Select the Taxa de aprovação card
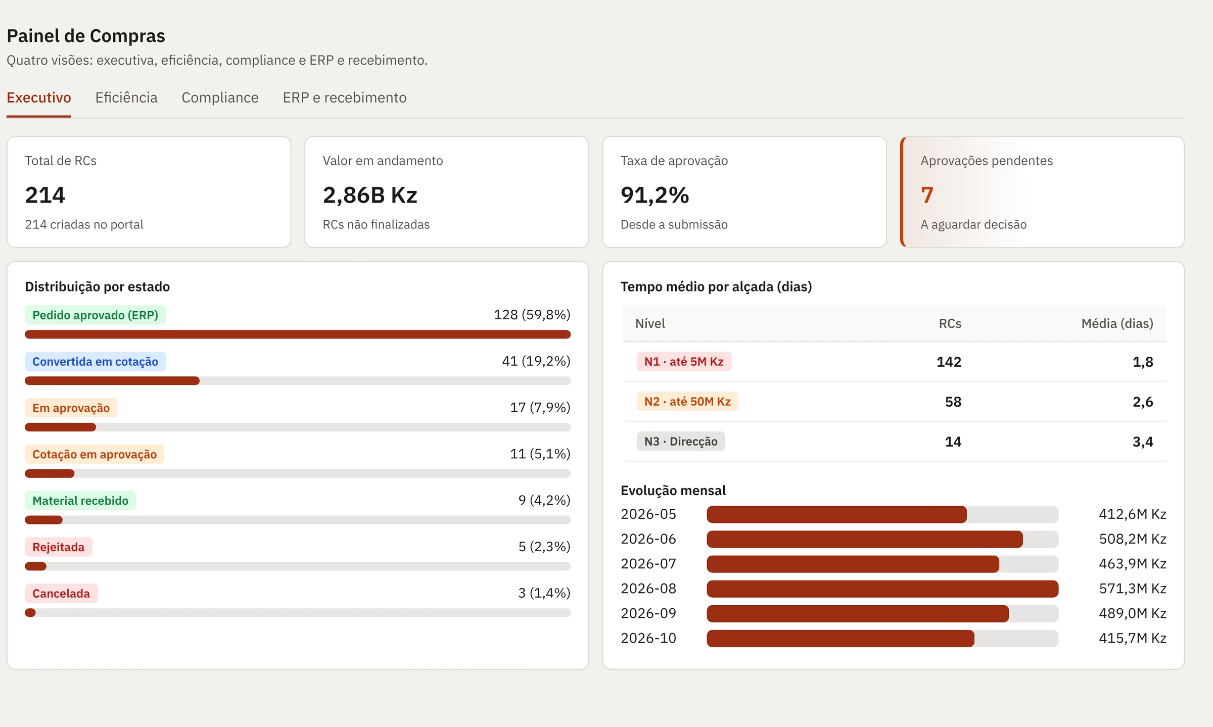 [744, 192]
